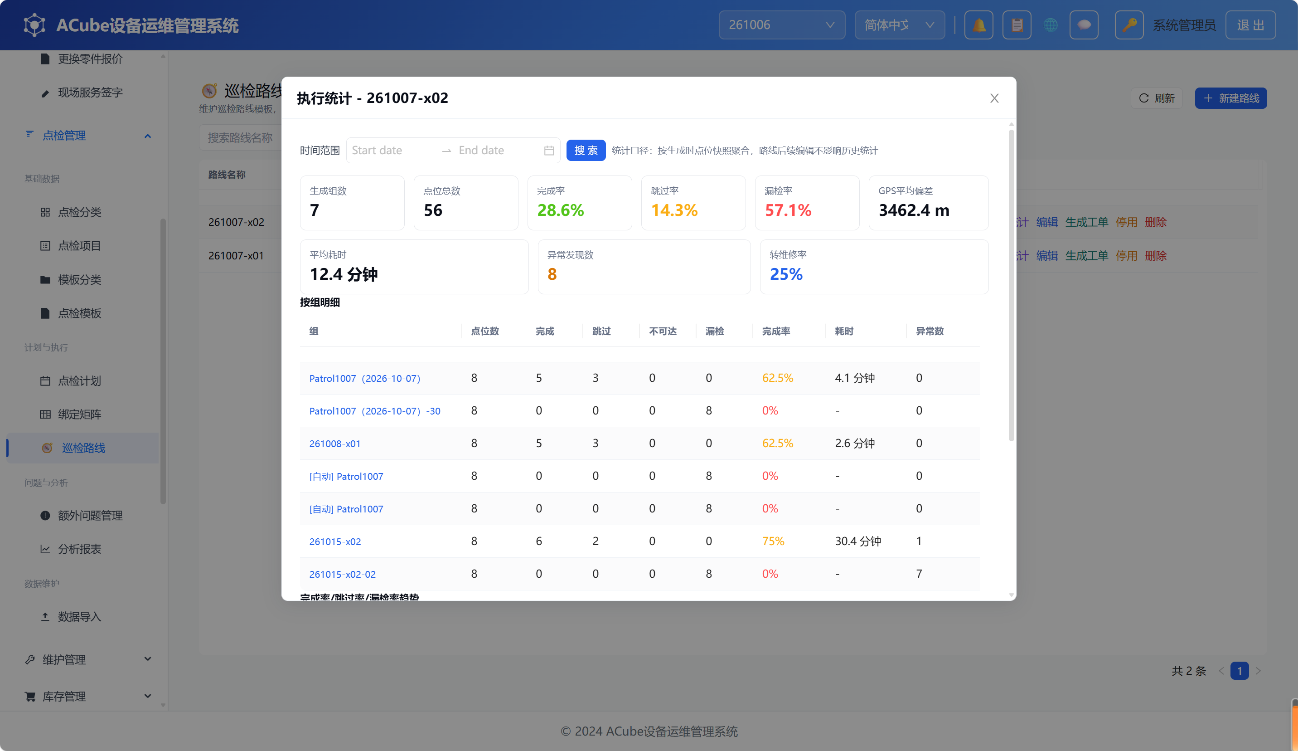The height and width of the screenshot is (751, 1298).
Task: Click the next page arrow
Action: click(1258, 671)
